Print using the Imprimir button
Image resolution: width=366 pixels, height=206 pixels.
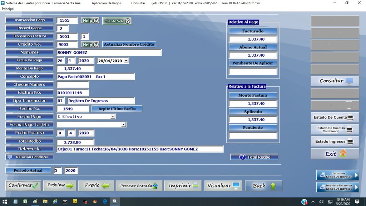[x=183, y=186]
